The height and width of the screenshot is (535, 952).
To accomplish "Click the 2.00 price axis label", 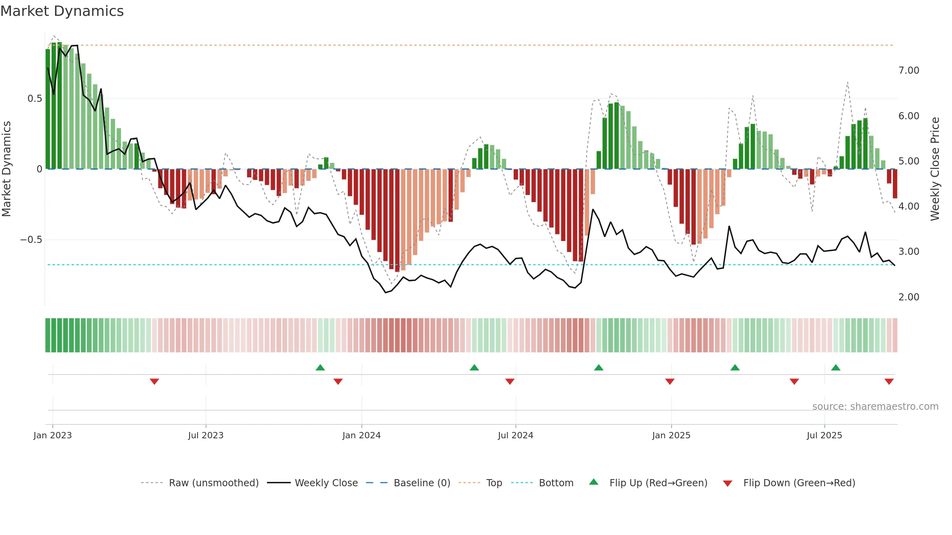I will point(909,297).
